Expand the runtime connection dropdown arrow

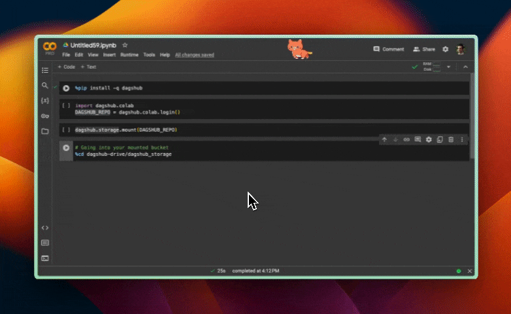pos(448,67)
